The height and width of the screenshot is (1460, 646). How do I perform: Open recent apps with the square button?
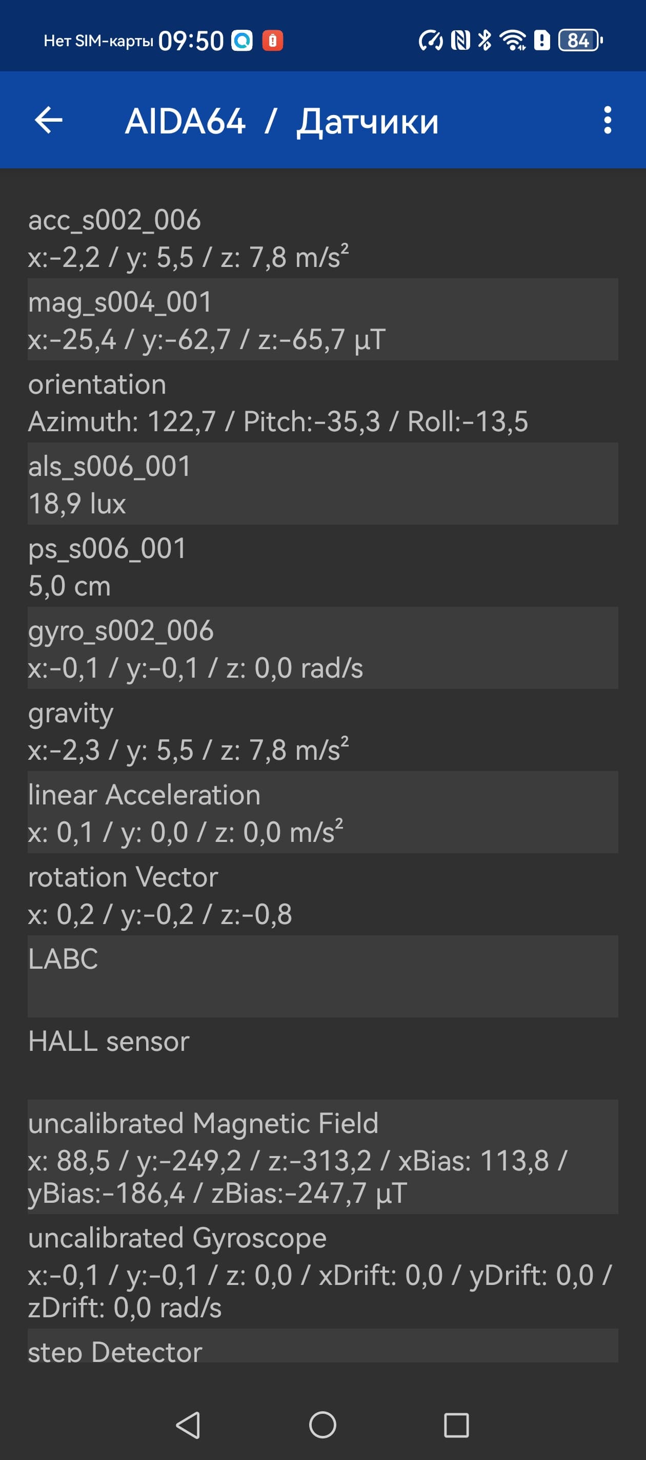click(456, 1425)
